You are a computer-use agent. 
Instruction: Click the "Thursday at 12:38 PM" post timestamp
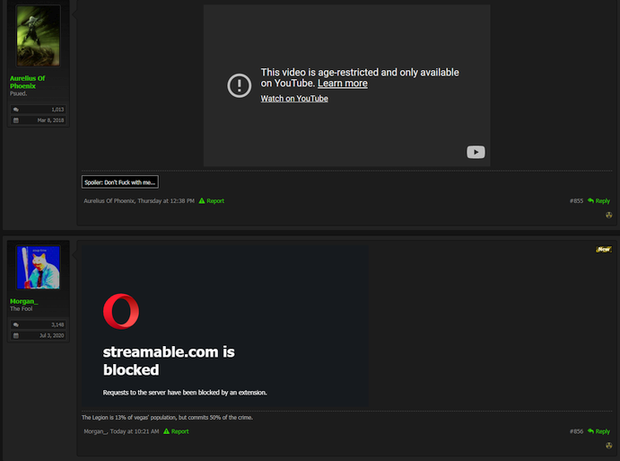[x=166, y=200]
